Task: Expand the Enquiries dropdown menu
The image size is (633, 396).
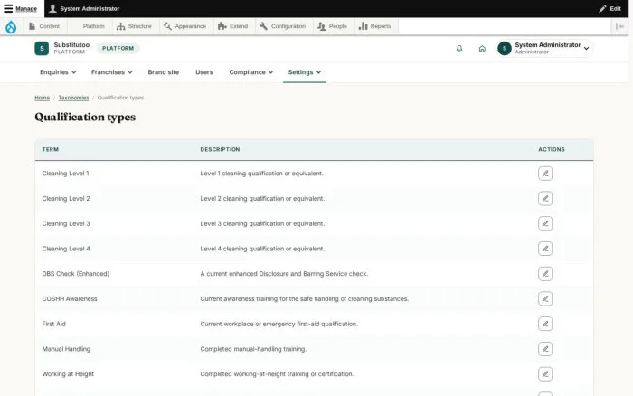Action: (x=58, y=72)
